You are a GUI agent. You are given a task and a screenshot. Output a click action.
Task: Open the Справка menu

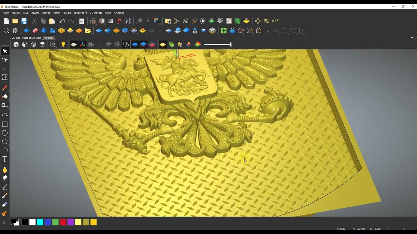click(x=119, y=13)
